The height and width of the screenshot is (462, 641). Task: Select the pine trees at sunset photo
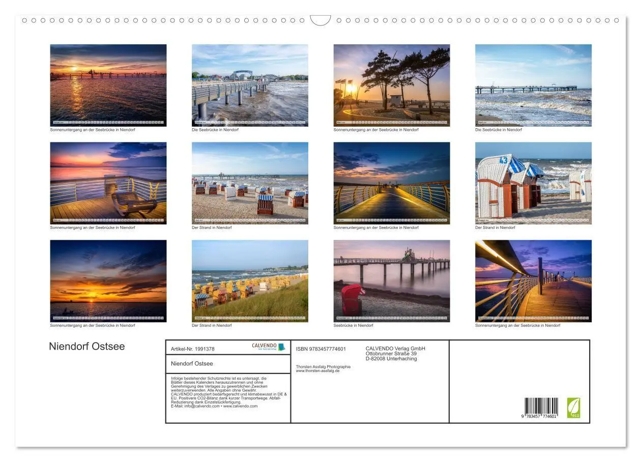(392, 85)
